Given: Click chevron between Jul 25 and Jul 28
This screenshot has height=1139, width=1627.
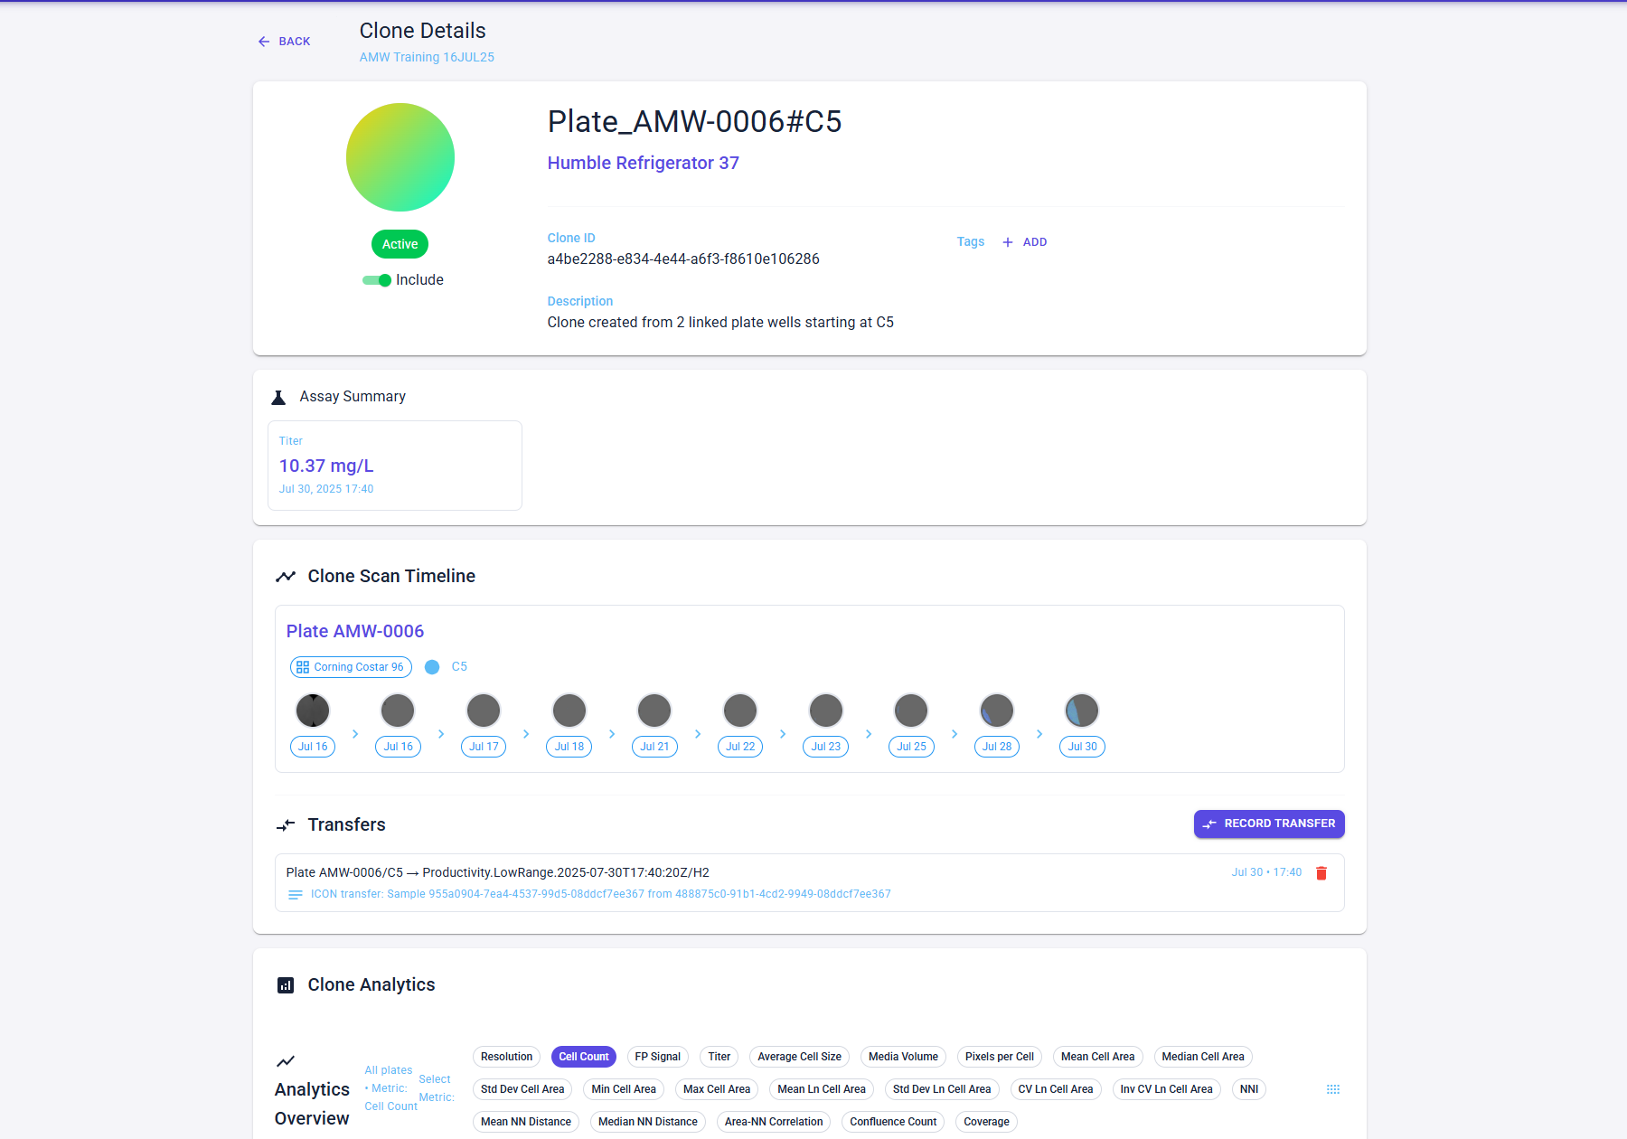Looking at the screenshot, I should (x=955, y=734).
